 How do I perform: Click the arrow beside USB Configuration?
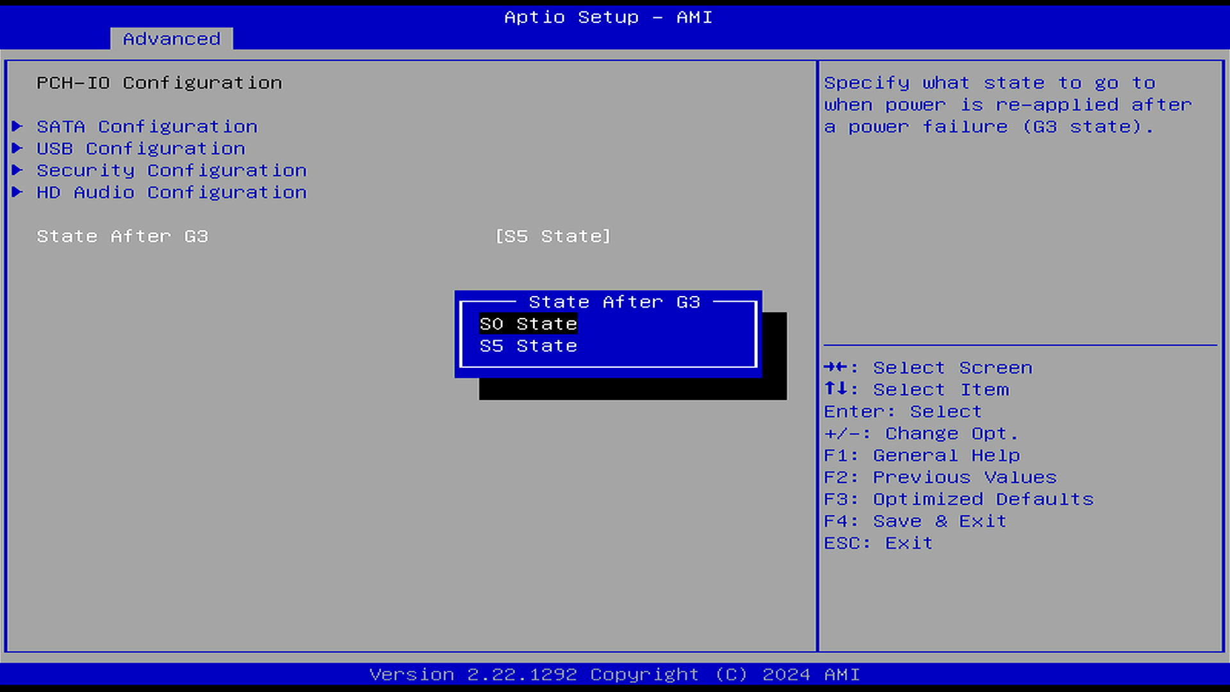(x=17, y=148)
